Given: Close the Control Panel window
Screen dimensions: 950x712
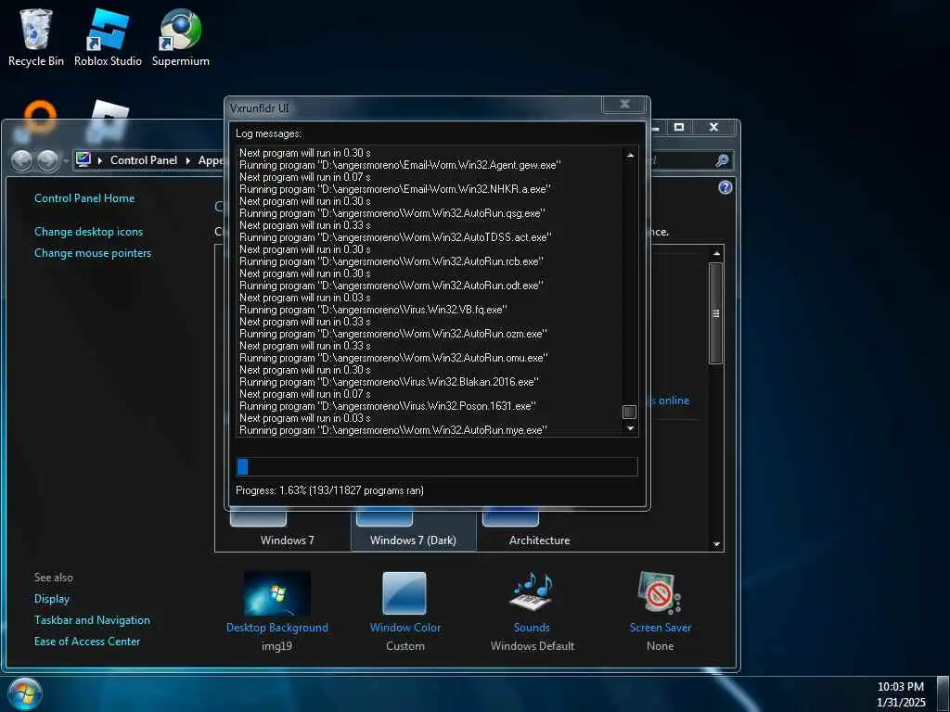Looking at the screenshot, I should tap(713, 127).
